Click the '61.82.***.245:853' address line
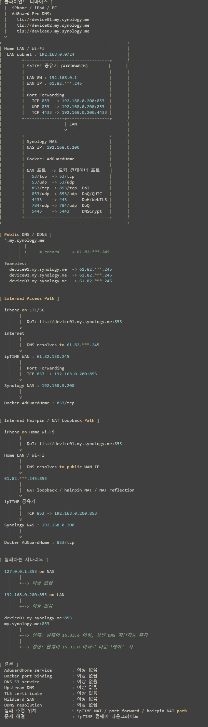 (26, 479)
